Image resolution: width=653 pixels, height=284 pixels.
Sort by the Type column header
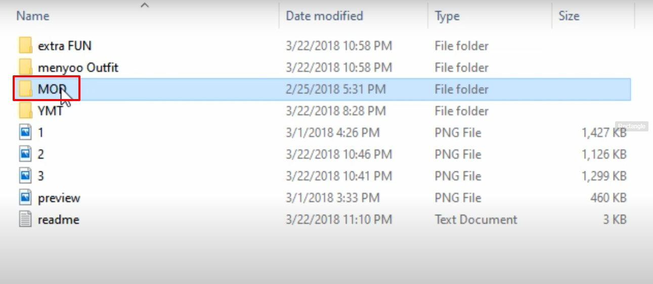pos(447,16)
